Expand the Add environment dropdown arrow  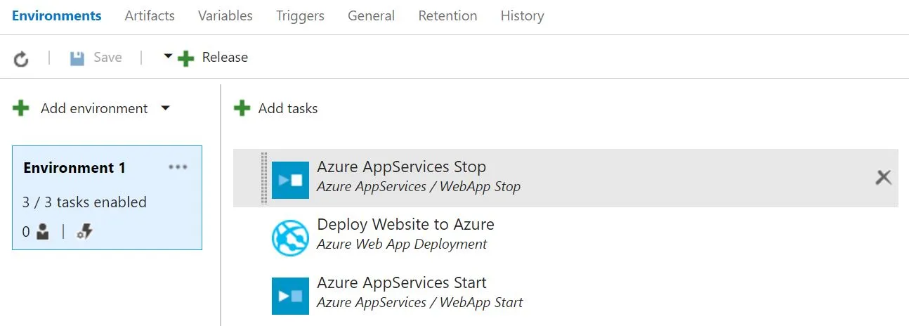click(166, 108)
